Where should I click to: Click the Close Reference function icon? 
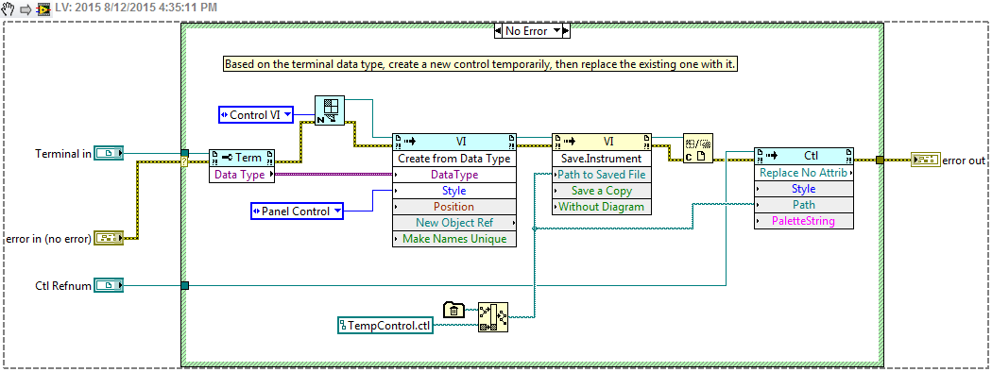coord(698,148)
